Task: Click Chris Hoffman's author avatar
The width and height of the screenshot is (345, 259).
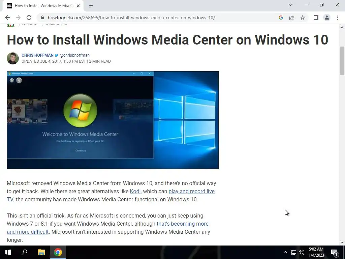Action: pos(13,58)
